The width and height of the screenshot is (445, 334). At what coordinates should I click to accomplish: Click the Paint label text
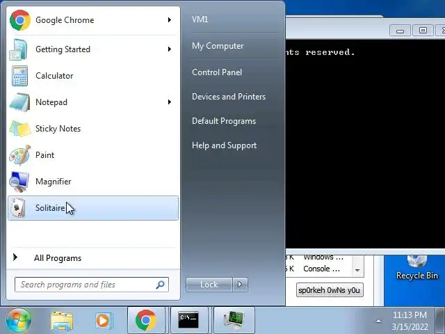coord(44,155)
